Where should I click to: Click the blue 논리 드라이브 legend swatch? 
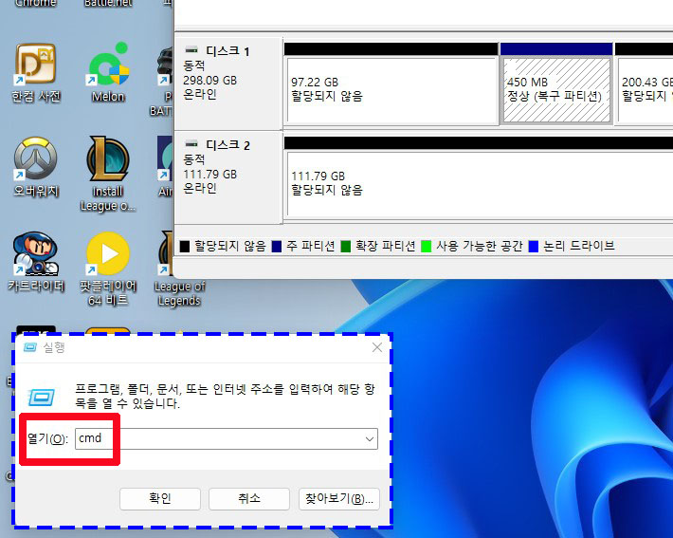pos(534,247)
